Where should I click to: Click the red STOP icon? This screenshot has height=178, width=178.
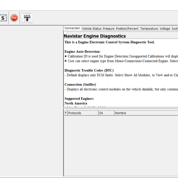pyautogui.click(x=14, y=18)
